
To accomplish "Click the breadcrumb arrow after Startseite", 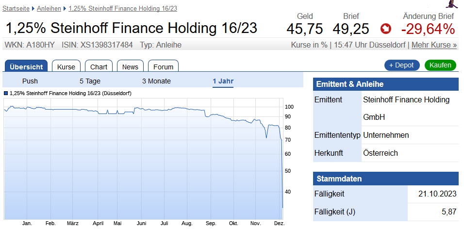I will [x=33, y=9].
